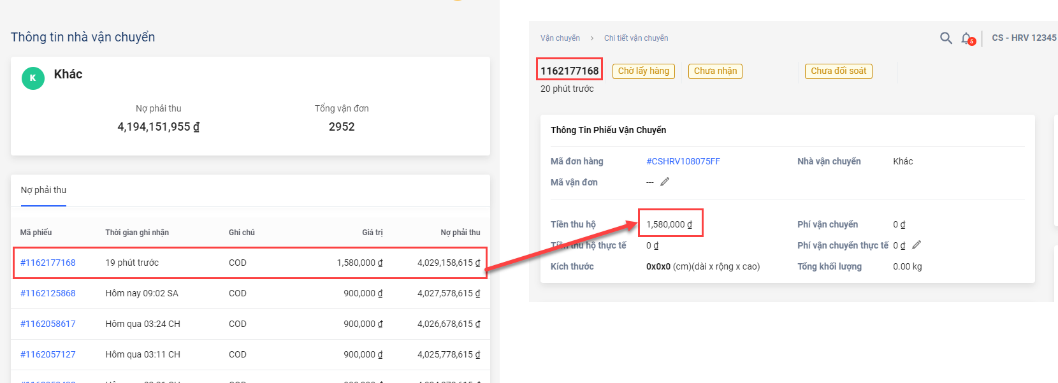The image size is (1058, 383).
Task: Click the Mã phiếu column header
Action: click(36, 233)
